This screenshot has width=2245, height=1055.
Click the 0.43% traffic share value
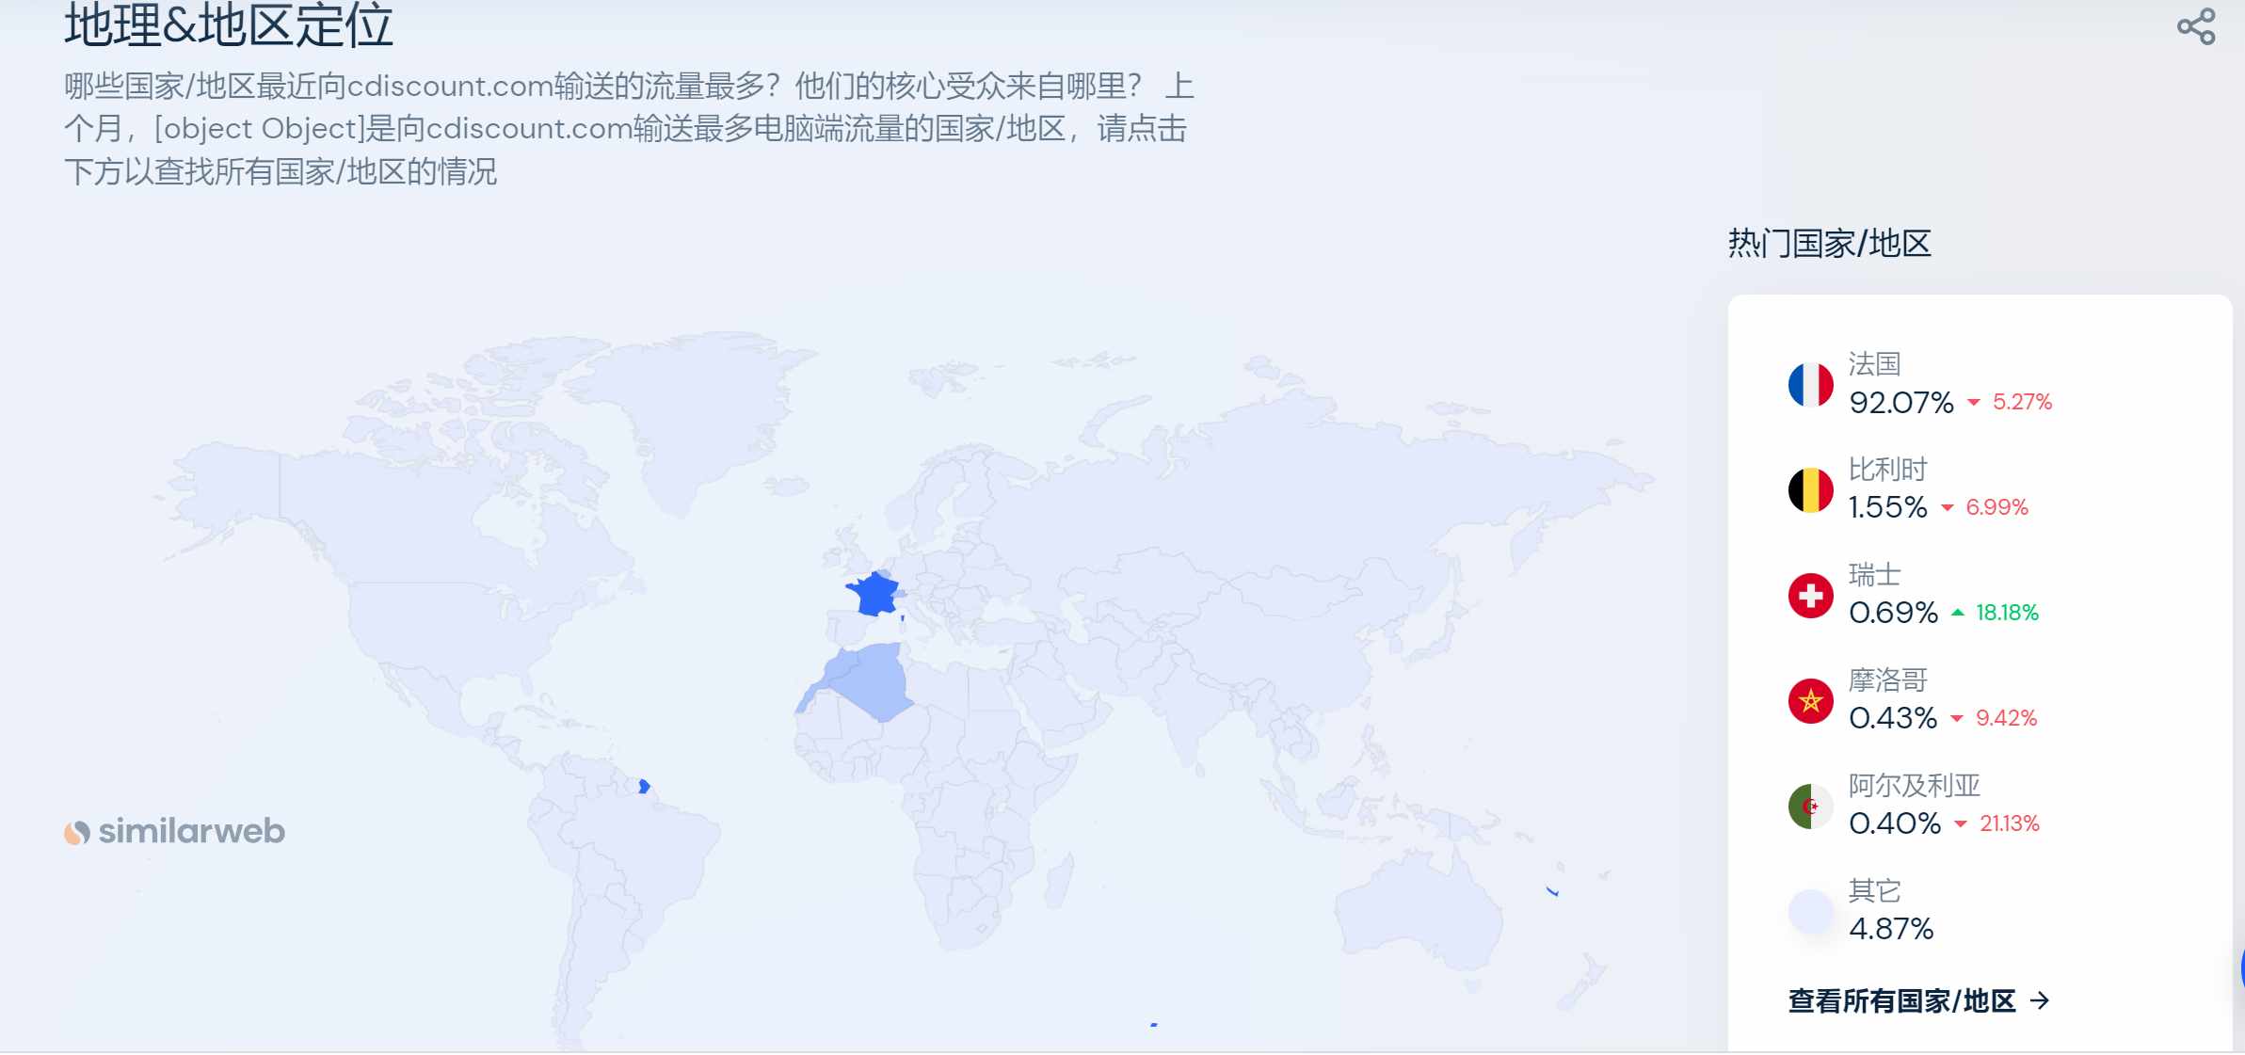point(1893,719)
